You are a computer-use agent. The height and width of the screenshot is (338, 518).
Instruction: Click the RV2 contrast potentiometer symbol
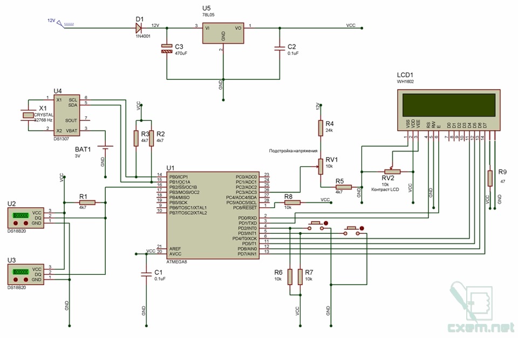392,171
